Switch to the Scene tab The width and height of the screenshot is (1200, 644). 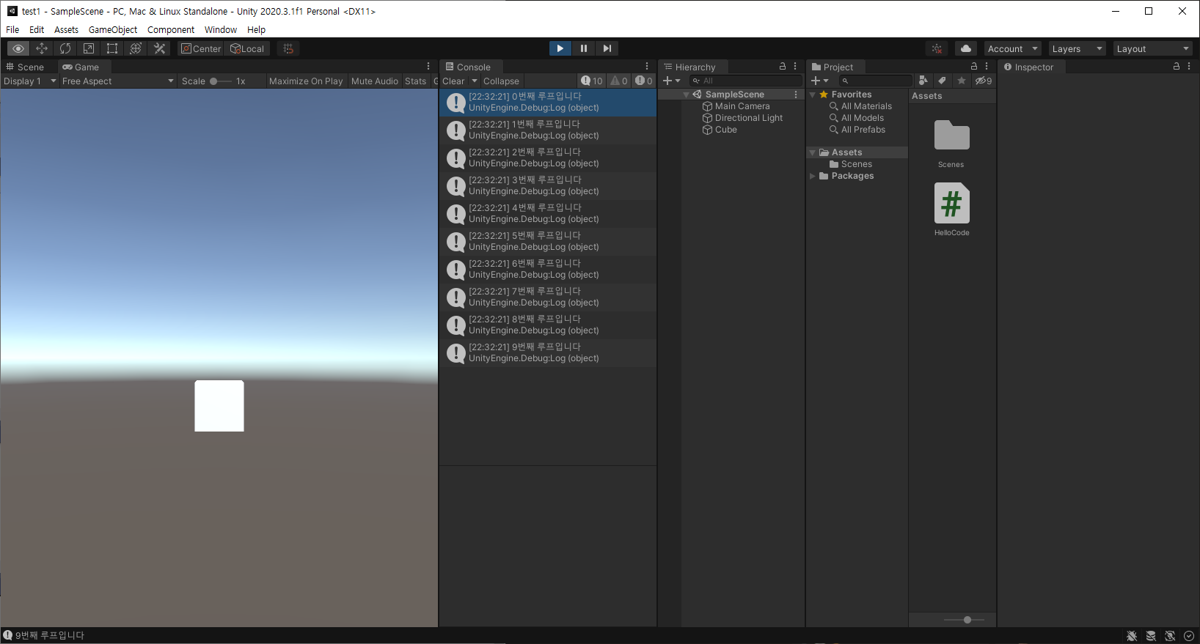(x=26, y=67)
